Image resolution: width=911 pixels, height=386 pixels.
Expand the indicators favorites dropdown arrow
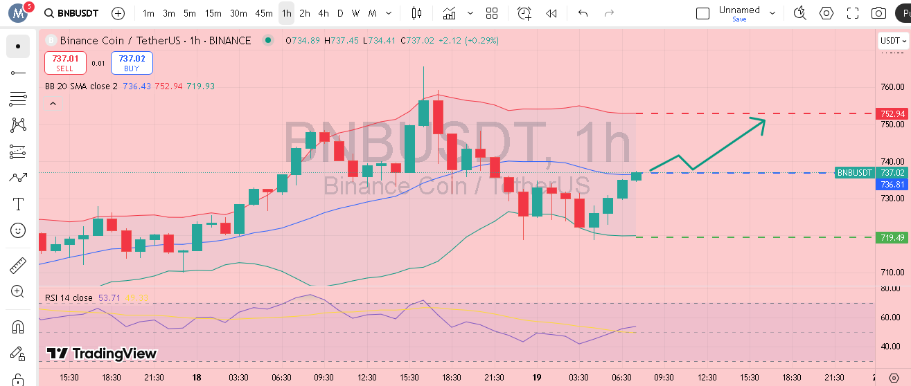[x=470, y=13]
